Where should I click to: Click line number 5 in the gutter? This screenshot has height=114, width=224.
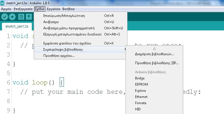pyautogui.click(x=8, y=73)
